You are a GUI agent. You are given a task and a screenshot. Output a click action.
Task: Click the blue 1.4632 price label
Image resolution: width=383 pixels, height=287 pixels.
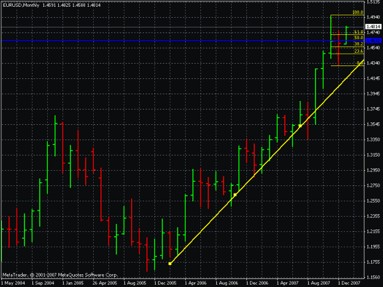pyautogui.click(x=373, y=40)
